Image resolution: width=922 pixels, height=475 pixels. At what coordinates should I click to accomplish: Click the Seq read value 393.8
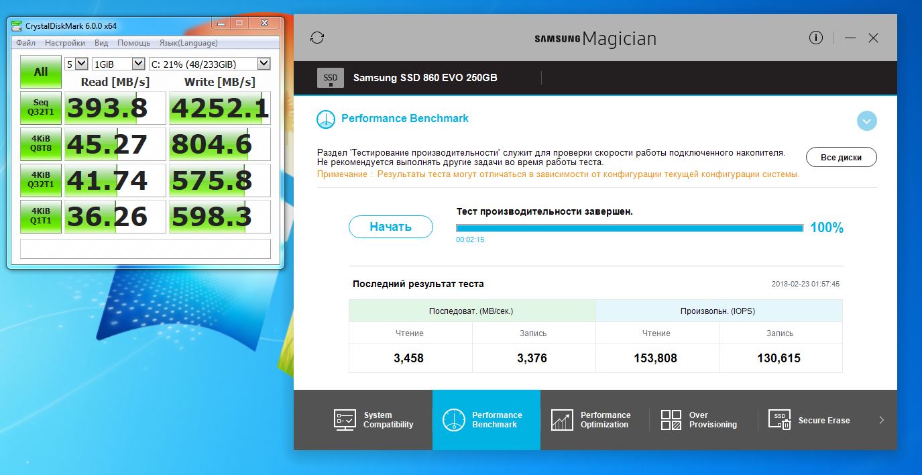click(x=115, y=108)
